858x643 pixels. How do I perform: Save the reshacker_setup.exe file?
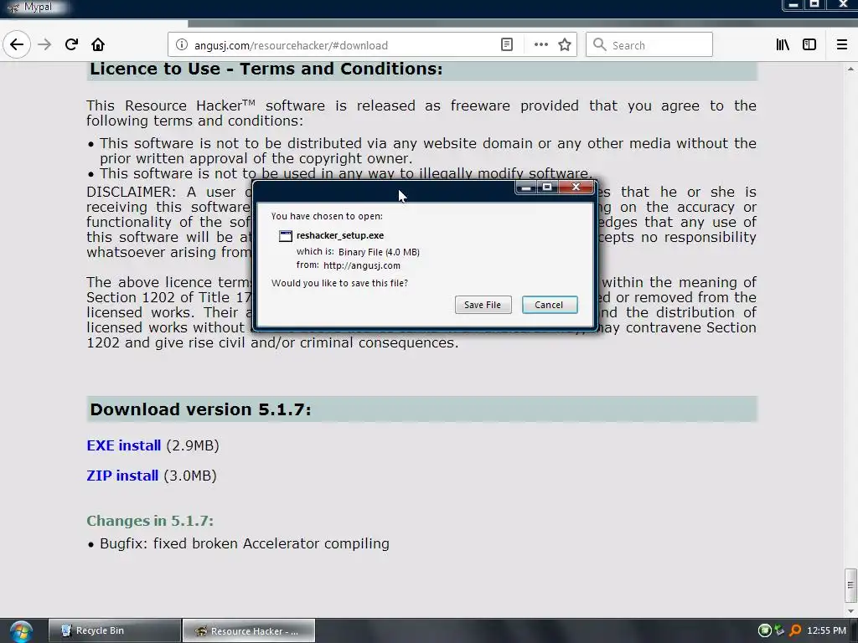[x=483, y=305]
